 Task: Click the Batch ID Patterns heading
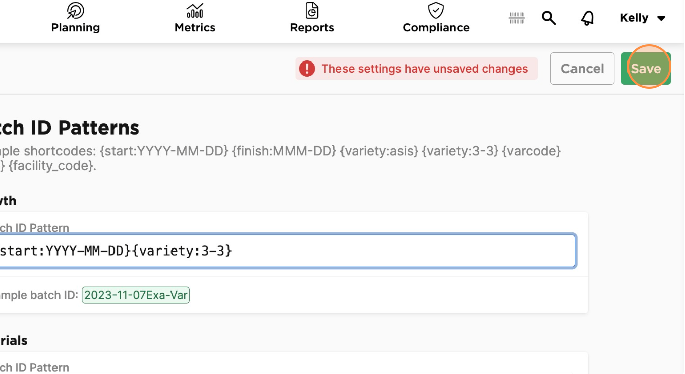click(x=70, y=128)
